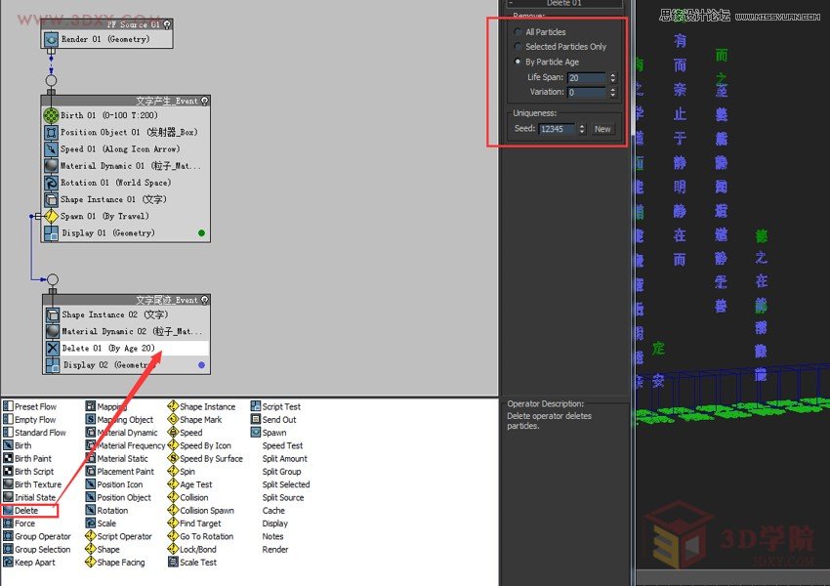This screenshot has width=830, height=586.
Task: Select the Find Target test
Action: [194, 523]
